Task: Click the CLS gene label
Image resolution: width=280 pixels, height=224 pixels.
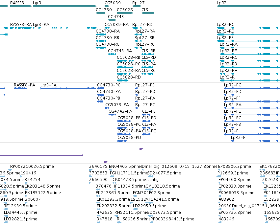Action: 145,10
